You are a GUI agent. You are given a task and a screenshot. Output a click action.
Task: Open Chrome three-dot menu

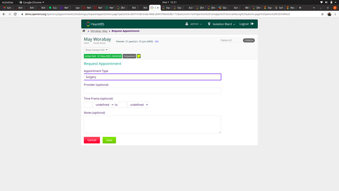(336, 14)
